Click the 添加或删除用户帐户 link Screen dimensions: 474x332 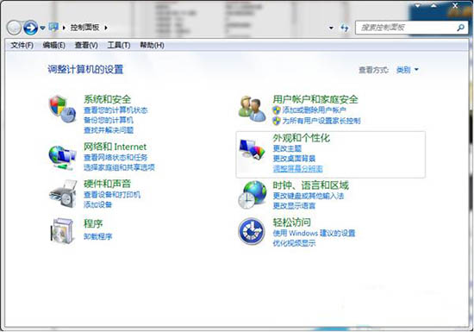point(314,110)
